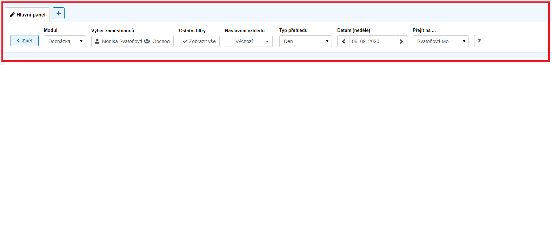Click the left chevron icon in Zpět
The height and width of the screenshot is (227, 552).
(x=18, y=41)
